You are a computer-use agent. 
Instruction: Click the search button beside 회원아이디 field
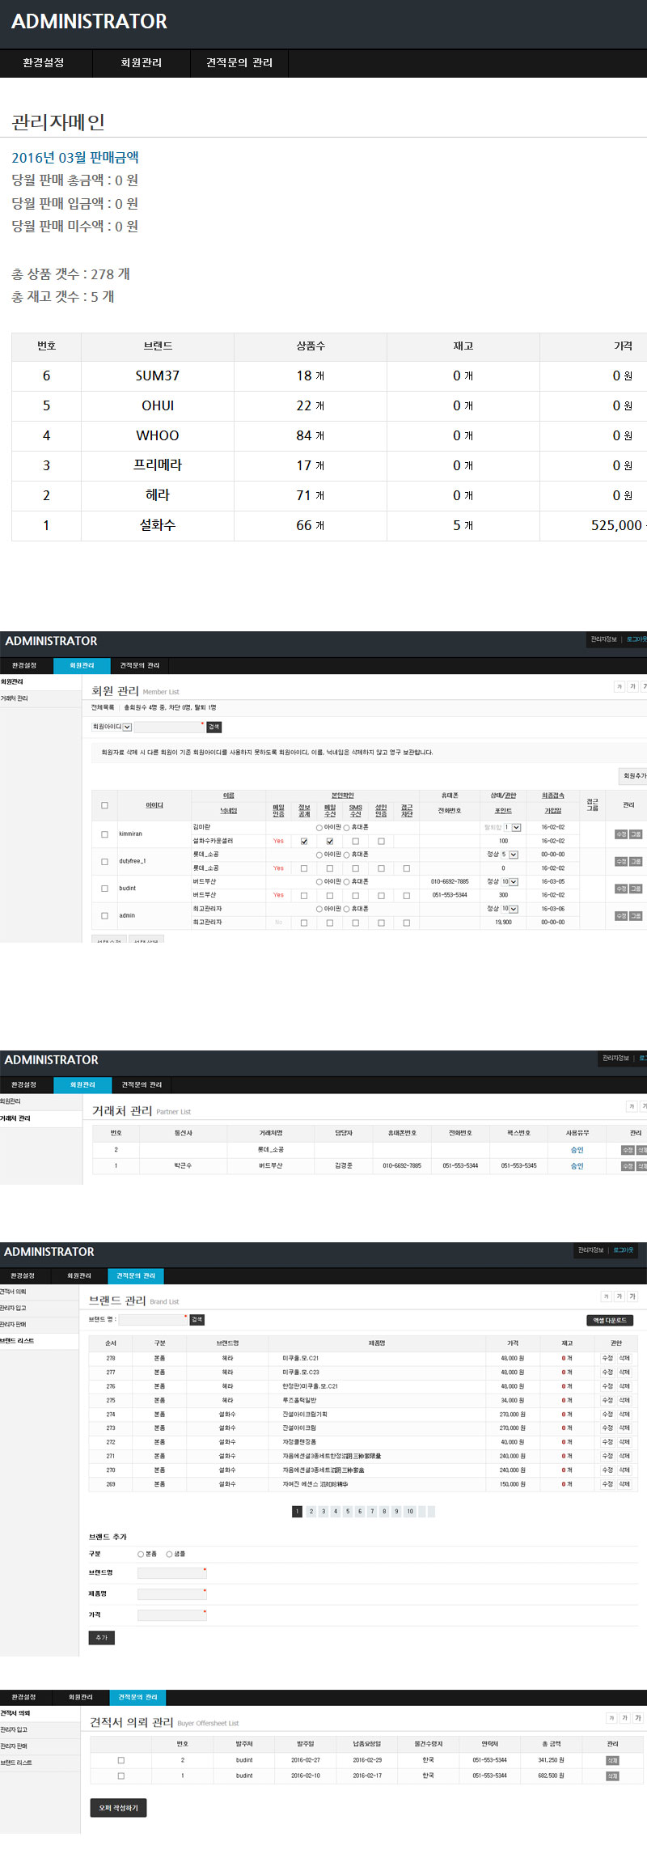[x=214, y=727]
